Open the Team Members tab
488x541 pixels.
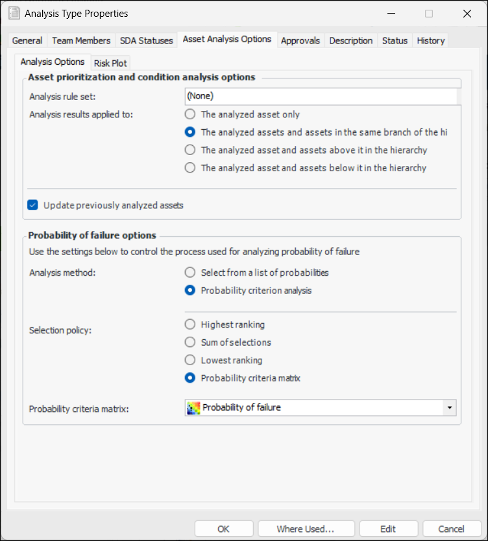[x=81, y=40]
